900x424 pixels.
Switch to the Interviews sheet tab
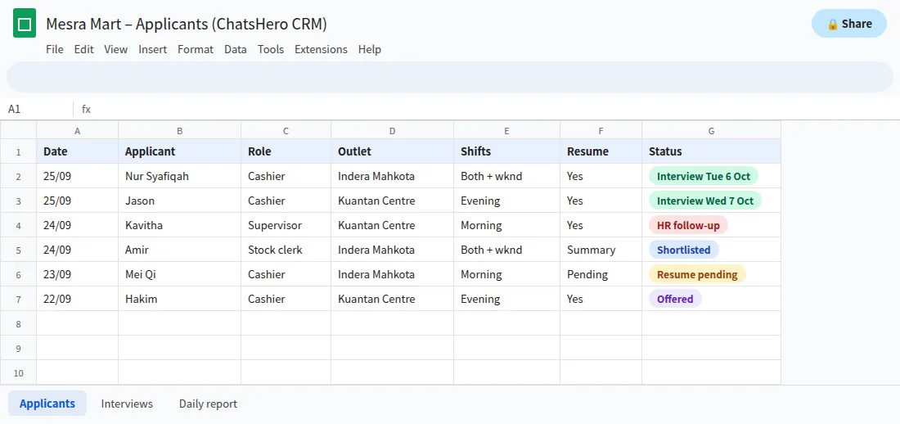click(127, 404)
